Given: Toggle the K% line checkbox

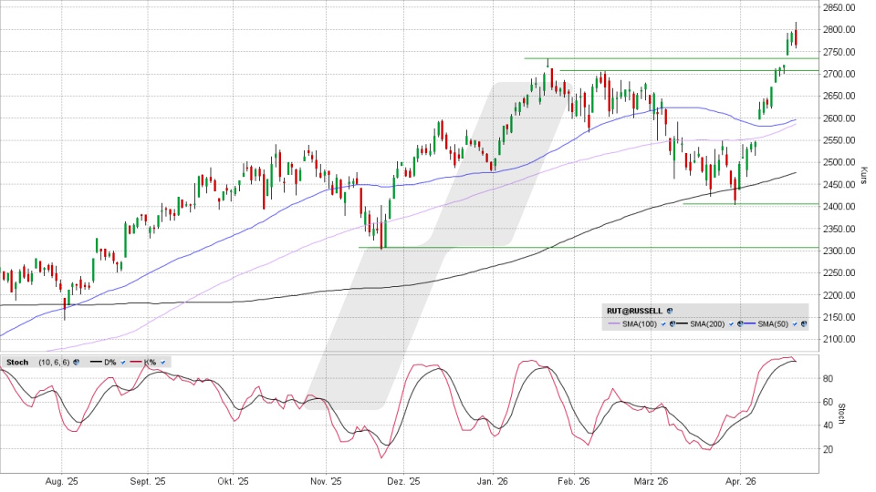Looking at the screenshot, I should click(x=162, y=362).
